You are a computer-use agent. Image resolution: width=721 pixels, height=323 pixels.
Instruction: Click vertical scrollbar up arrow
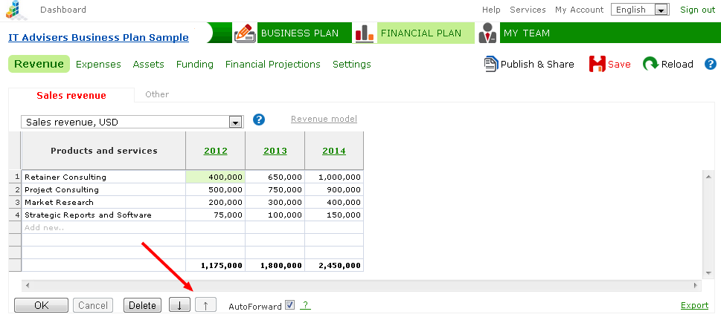(x=708, y=177)
